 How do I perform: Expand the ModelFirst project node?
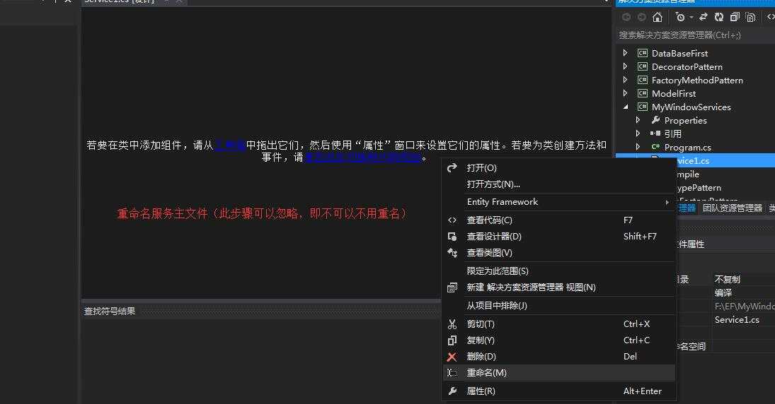[625, 93]
